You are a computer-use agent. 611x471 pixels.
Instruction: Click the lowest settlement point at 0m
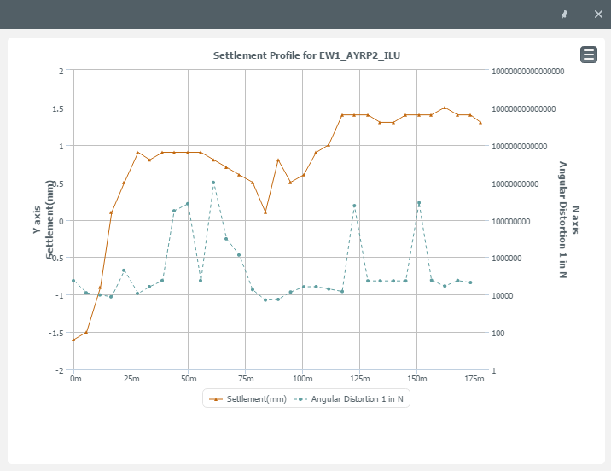(x=73, y=340)
